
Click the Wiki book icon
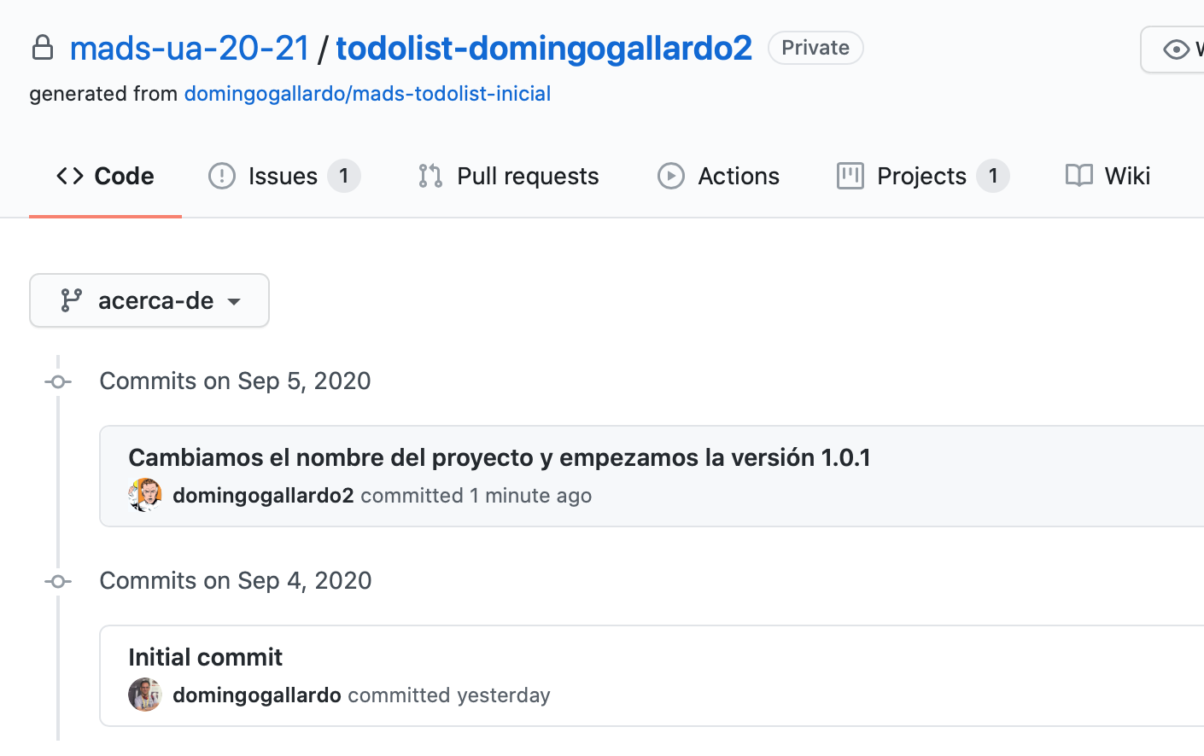coord(1079,176)
